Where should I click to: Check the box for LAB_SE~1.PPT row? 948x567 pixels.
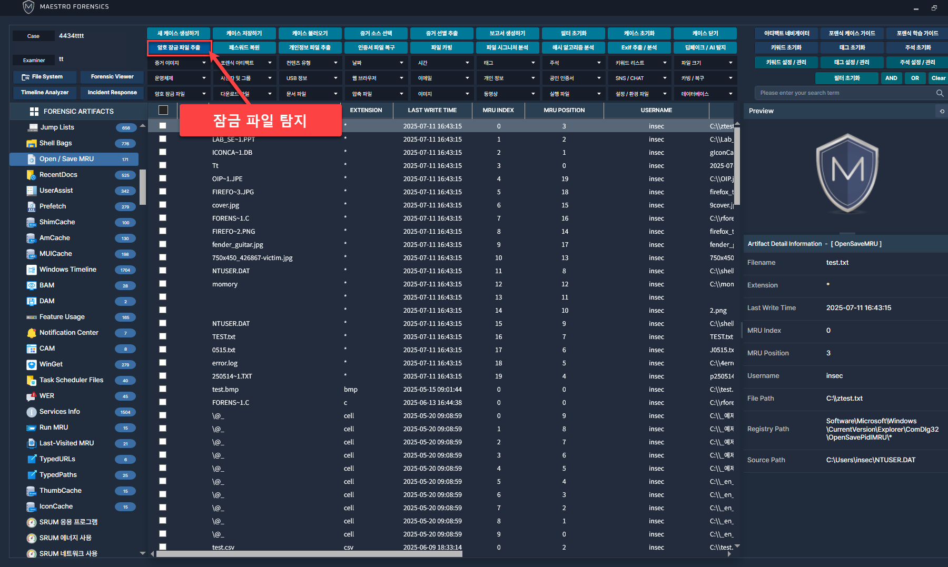coord(163,139)
